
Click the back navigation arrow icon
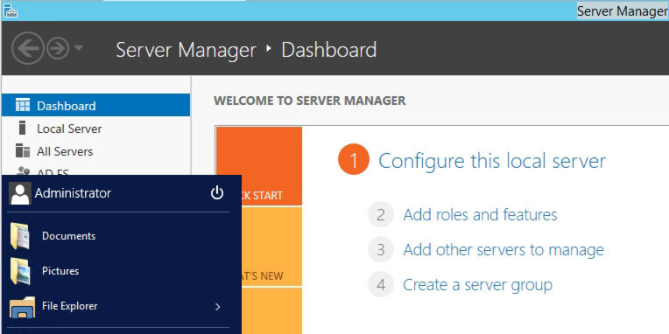pos(28,49)
